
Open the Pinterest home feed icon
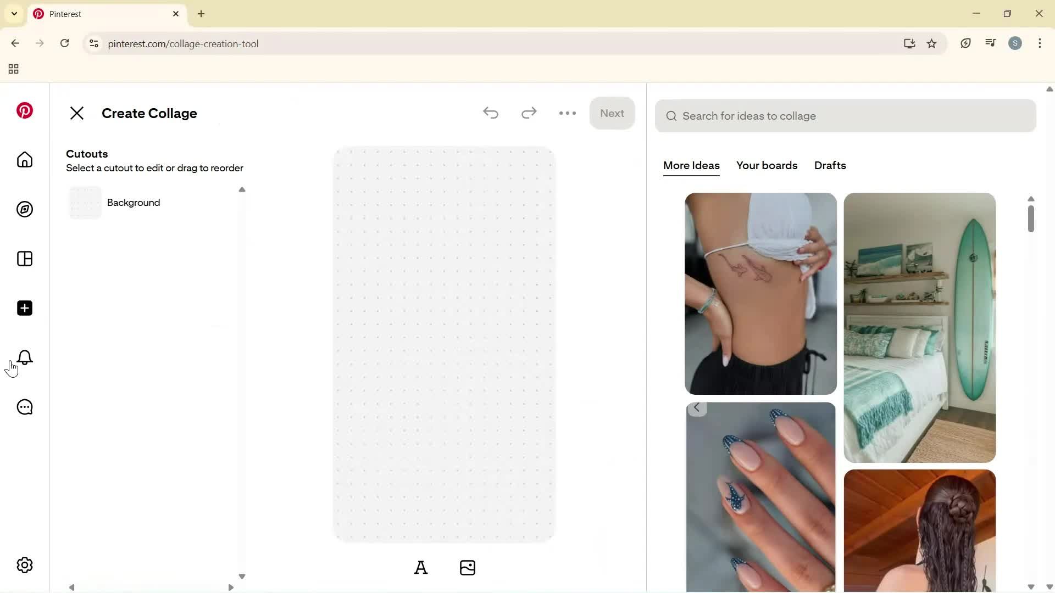[24, 160]
